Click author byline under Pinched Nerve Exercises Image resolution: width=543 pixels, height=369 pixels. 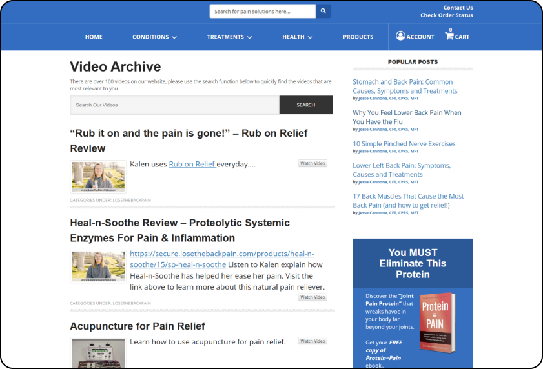(385, 151)
